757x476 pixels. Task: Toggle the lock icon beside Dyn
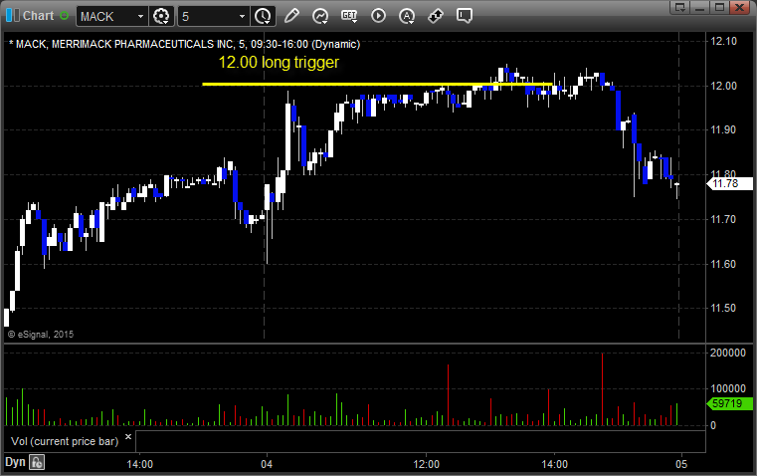tap(37, 462)
